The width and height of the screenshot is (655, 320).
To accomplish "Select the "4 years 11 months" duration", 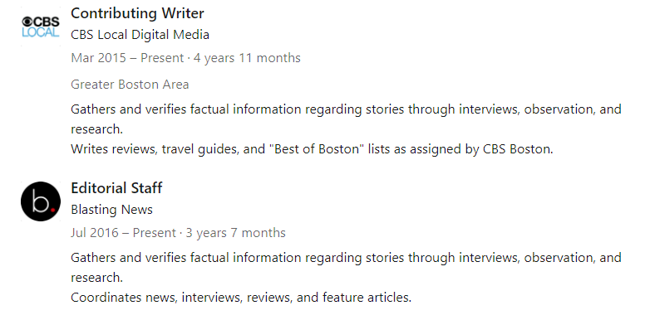I will [x=247, y=58].
